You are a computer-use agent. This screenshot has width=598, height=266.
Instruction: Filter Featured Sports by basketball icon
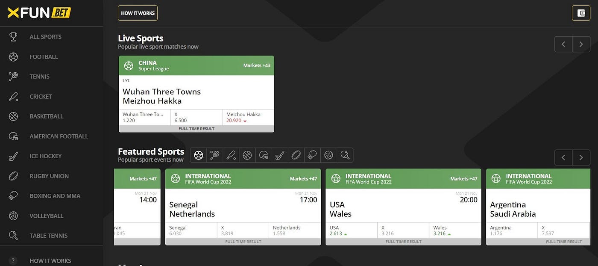pyautogui.click(x=247, y=155)
